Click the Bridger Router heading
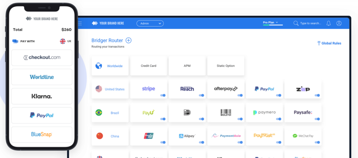Viewport: 358px width, 158px height. 107,41
